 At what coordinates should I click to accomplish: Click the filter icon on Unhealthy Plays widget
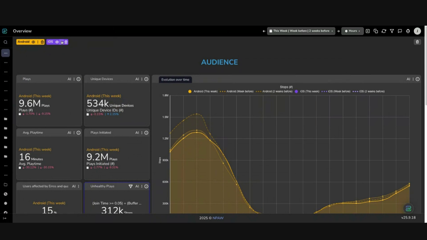pyautogui.click(x=130, y=186)
